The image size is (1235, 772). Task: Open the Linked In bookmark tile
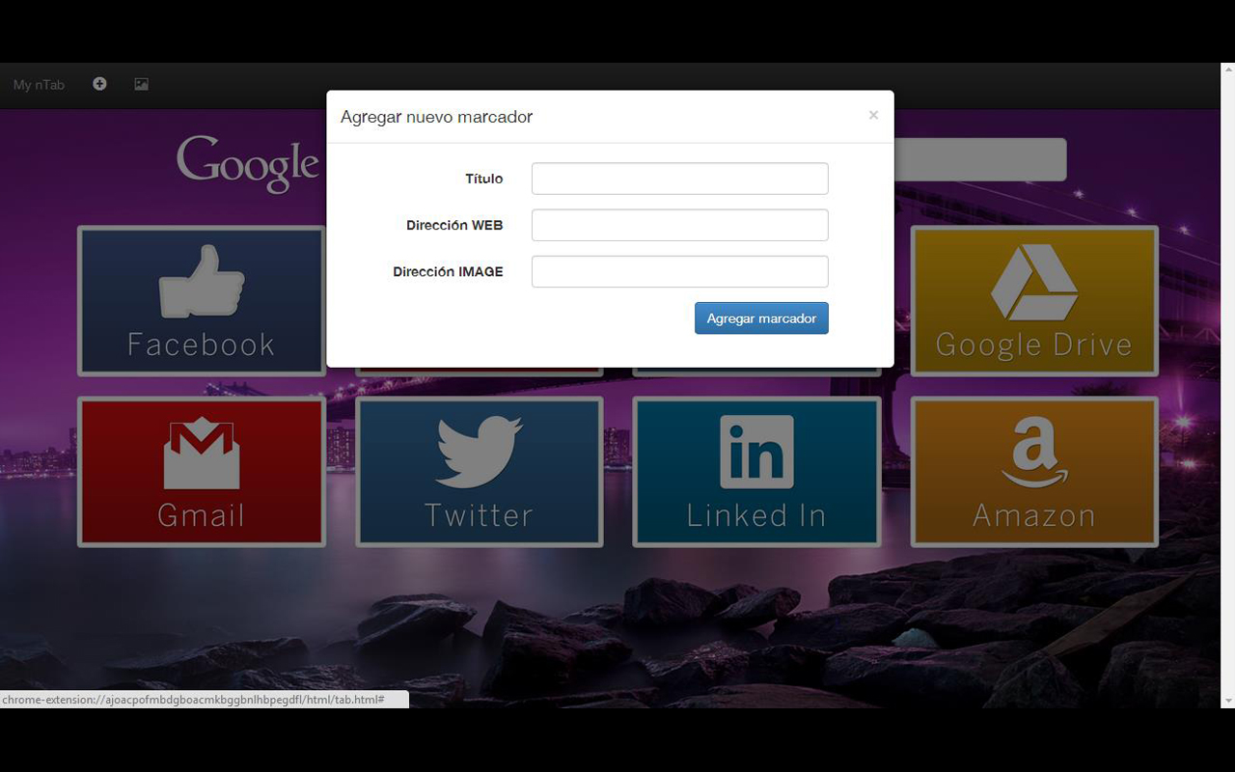point(756,472)
